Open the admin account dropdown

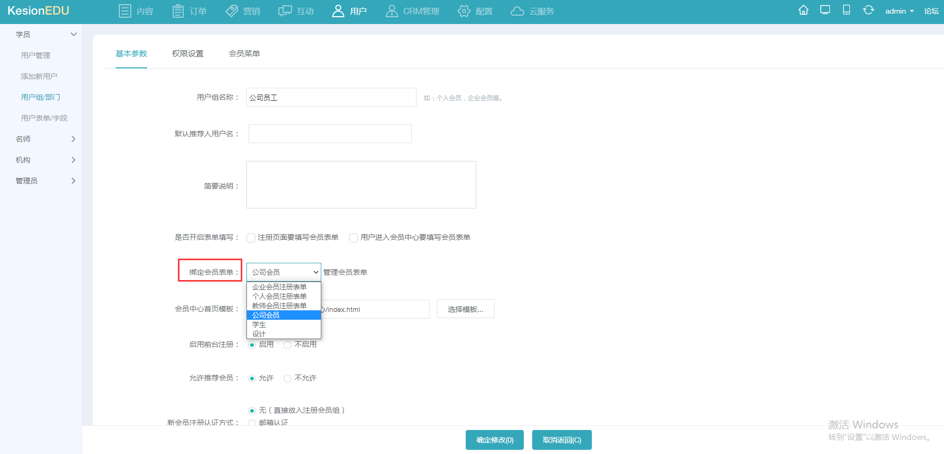pos(899,11)
